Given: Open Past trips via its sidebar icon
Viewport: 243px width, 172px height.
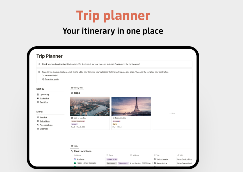Looking at the screenshot, I should (x=38, y=102).
